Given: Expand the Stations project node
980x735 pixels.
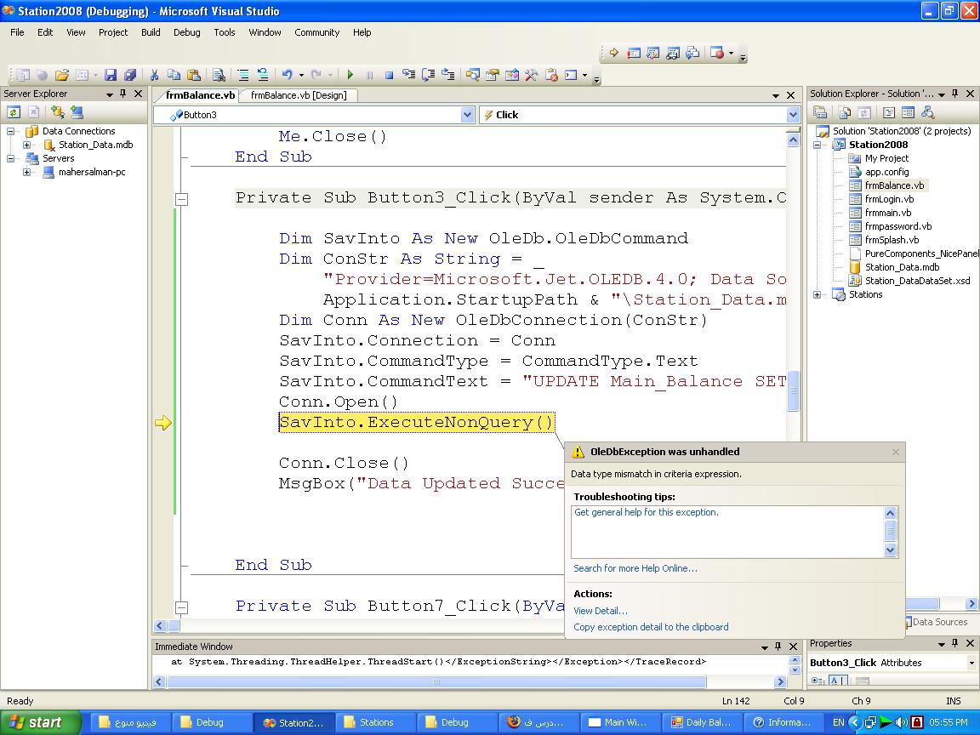Looking at the screenshot, I should click(817, 294).
